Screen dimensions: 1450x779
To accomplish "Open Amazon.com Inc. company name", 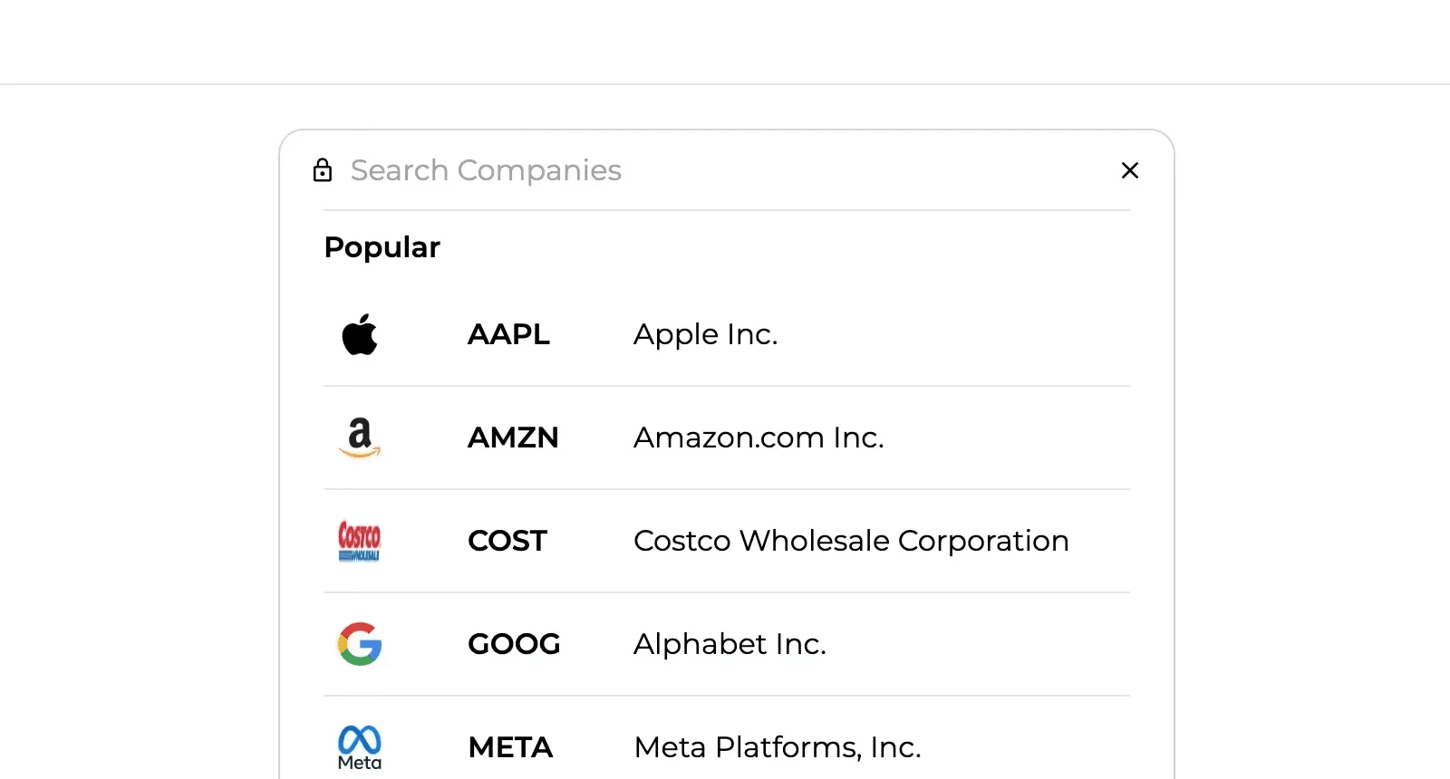I will coord(759,438).
